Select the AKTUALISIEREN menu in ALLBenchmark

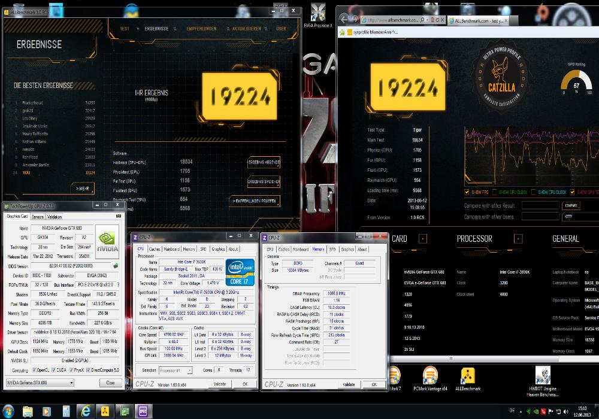247,29
